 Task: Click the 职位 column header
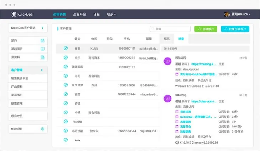[x=110, y=39]
